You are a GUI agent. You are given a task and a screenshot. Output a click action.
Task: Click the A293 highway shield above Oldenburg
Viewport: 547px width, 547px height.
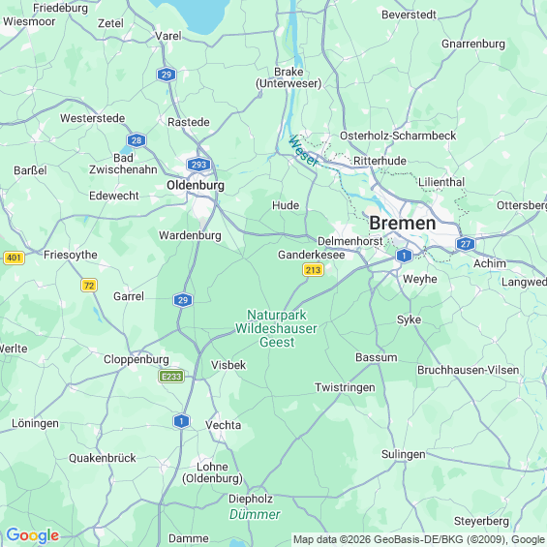point(198,165)
